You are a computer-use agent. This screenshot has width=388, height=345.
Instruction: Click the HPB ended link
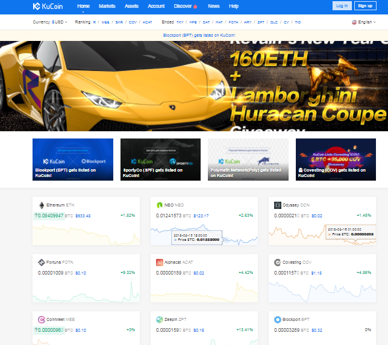193,22
